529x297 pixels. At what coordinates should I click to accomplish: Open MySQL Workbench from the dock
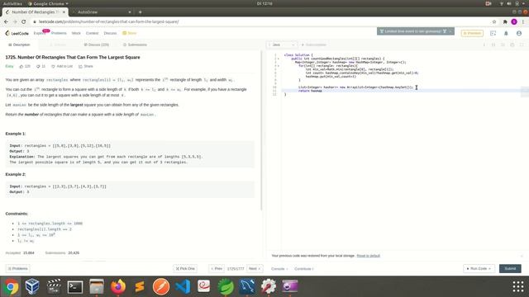(x=247, y=287)
